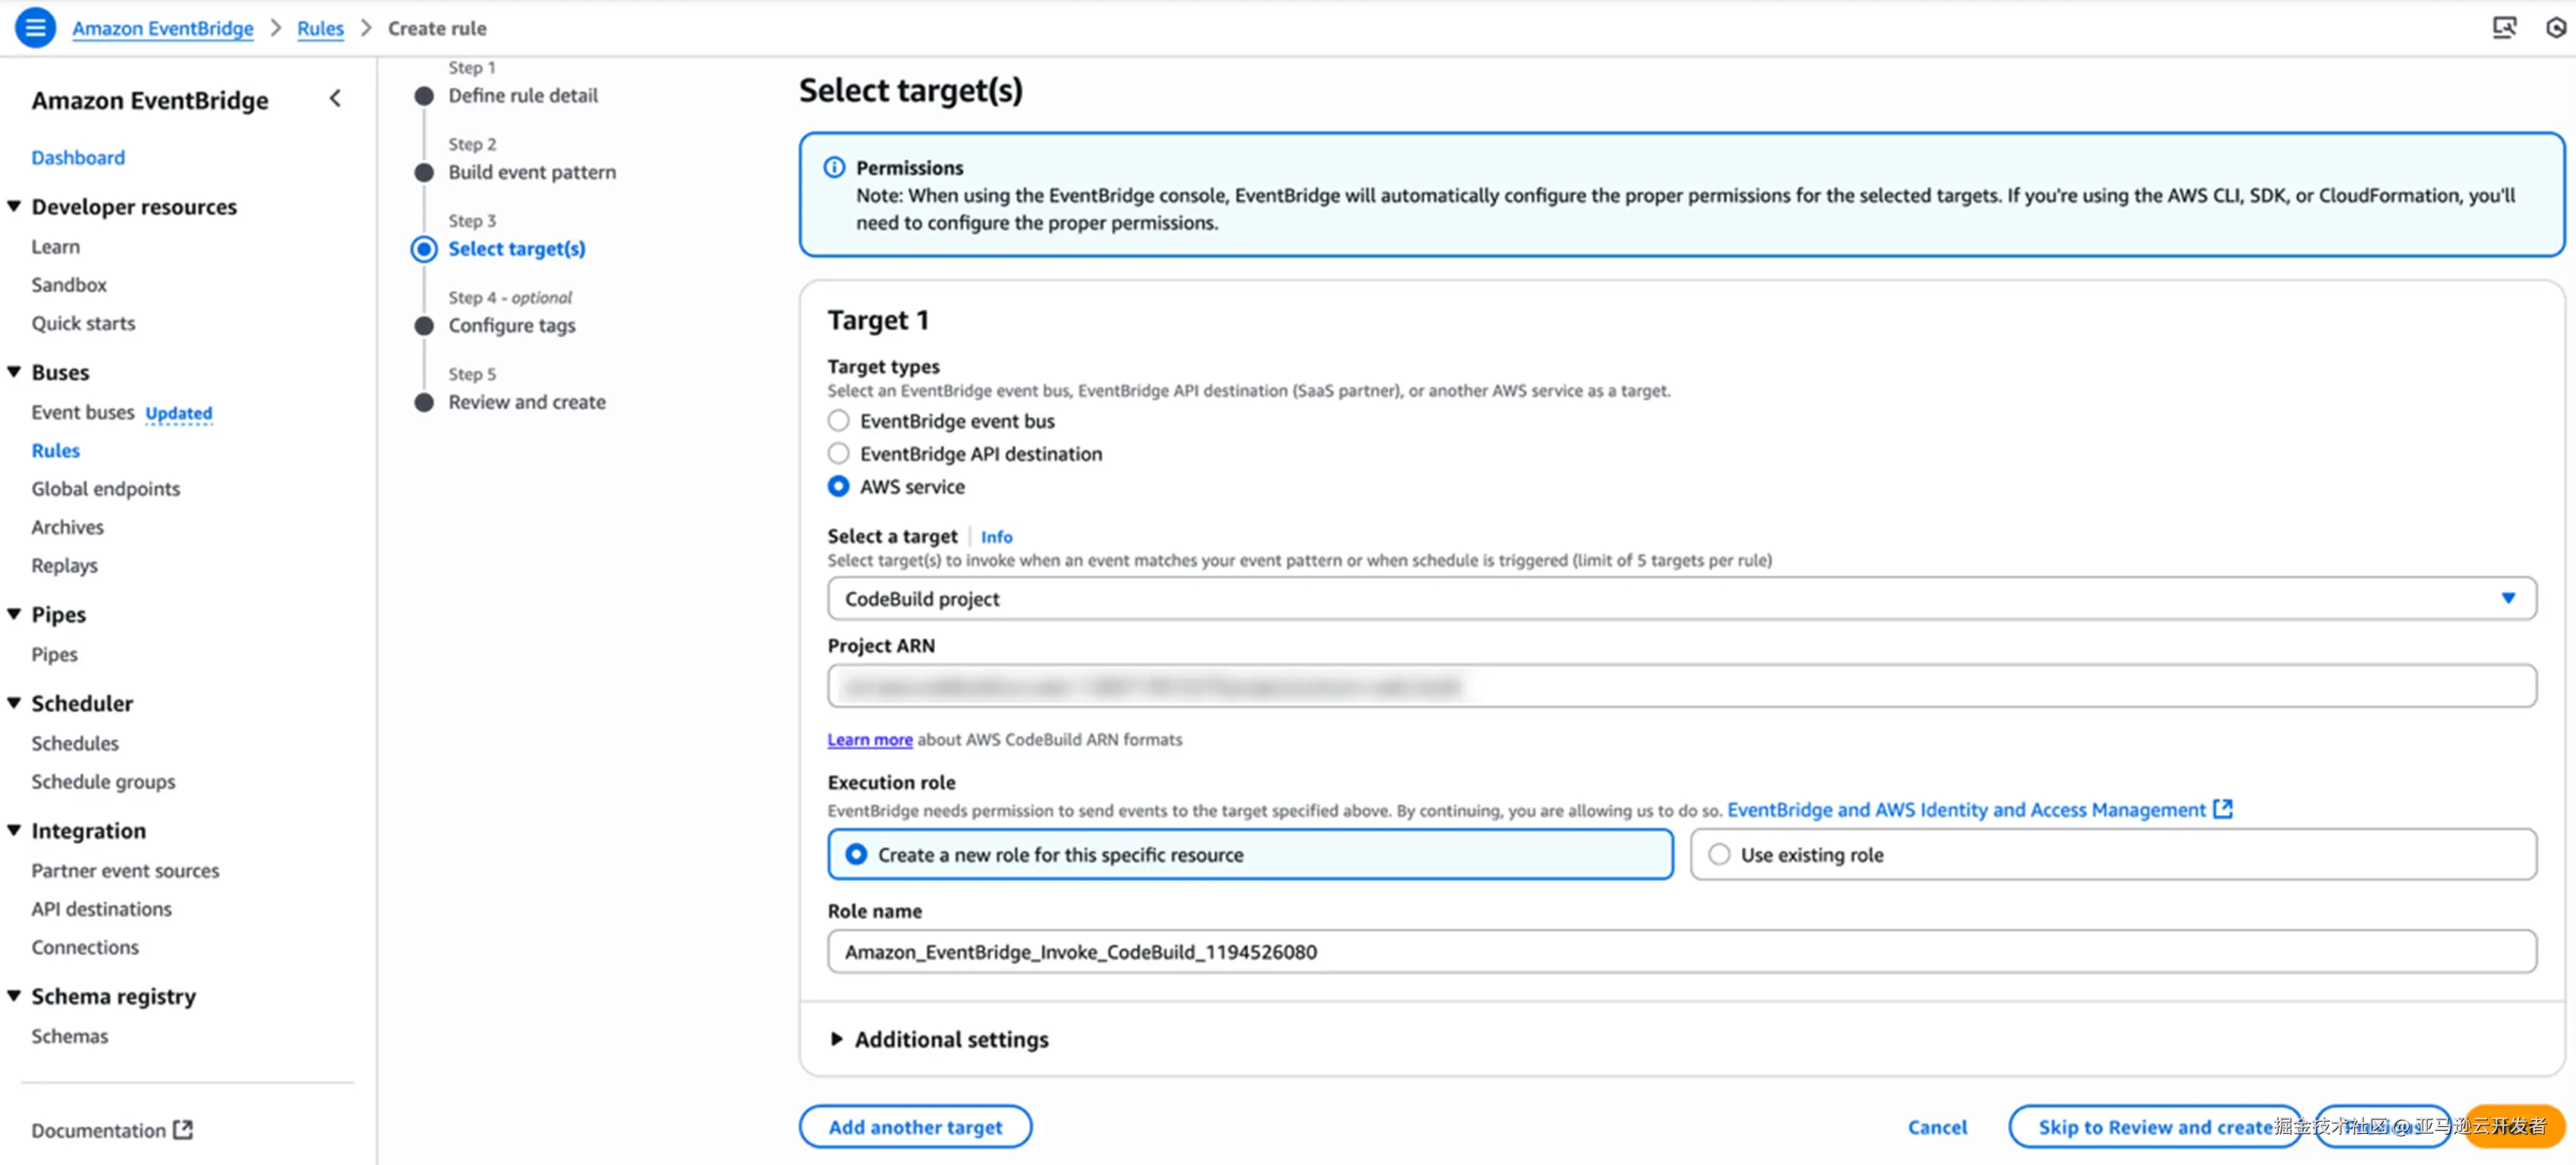Viewport: 2576px width, 1165px height.
Task: Collapse the Developer resources sidebar group
Action: pos(14,206)
